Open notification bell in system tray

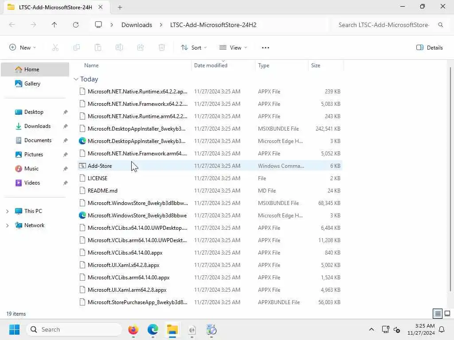[442, 329]
